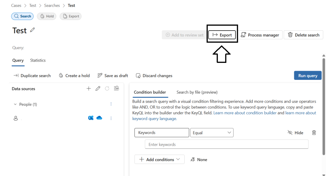Refresh data sources with the circular arrow icon
334x176 pixels.
(x=107, y=89)
